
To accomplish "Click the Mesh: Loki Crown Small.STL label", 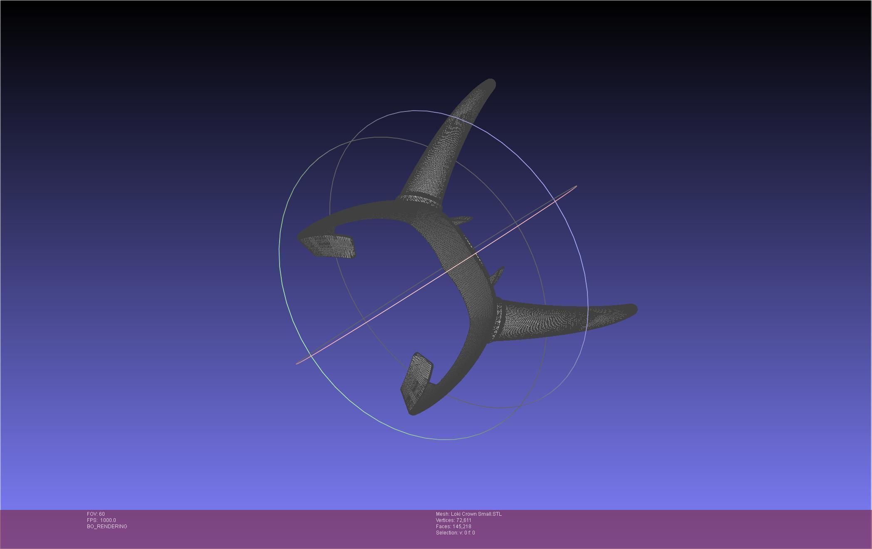I will click(468, 514).
